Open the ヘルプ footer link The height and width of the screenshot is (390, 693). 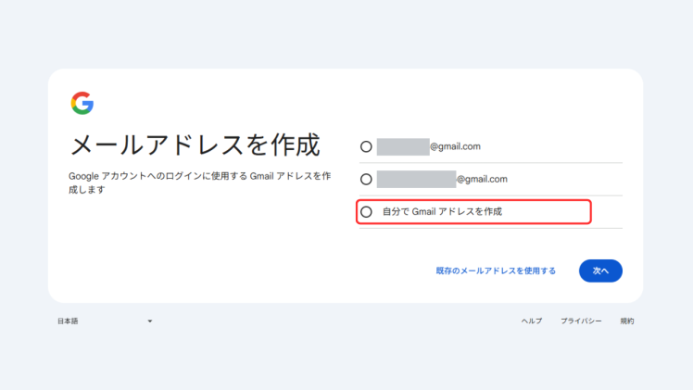pyautogui.click(x=532, y=321)
